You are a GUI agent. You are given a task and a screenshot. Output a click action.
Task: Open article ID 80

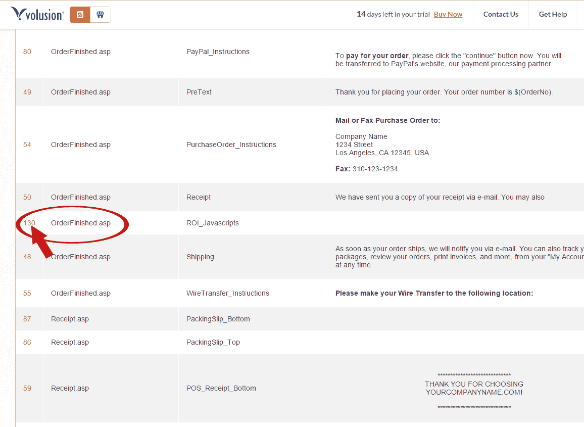[27, 52]
